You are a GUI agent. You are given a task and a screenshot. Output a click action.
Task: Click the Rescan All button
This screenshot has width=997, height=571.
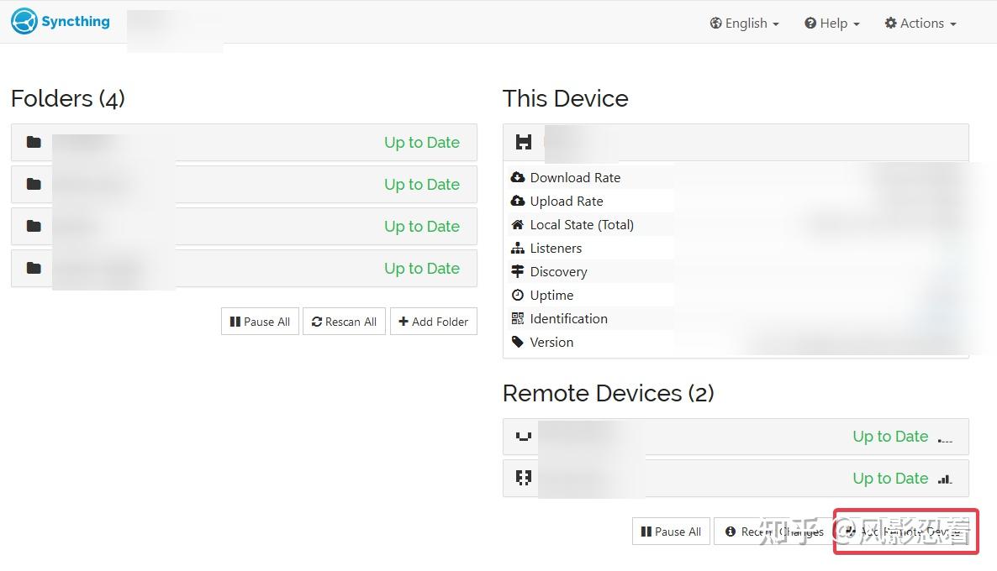[x=344, y=322]
